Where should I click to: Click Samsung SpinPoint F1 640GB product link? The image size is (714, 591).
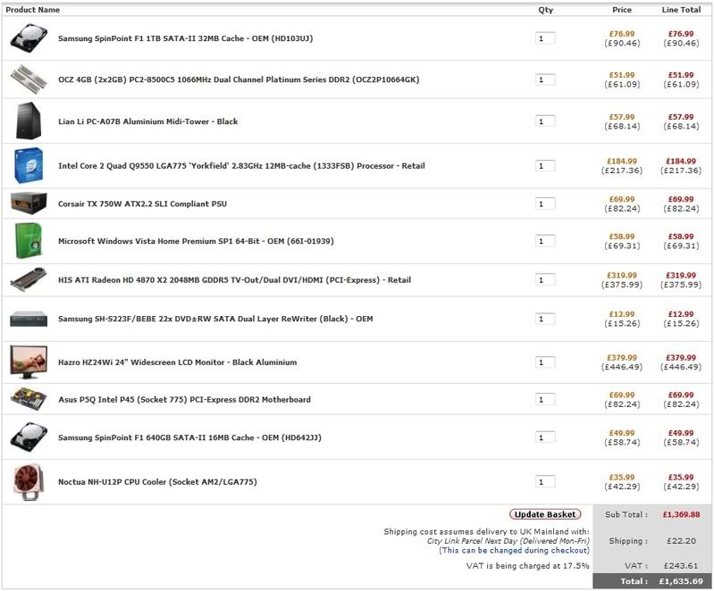coord(189,437)
